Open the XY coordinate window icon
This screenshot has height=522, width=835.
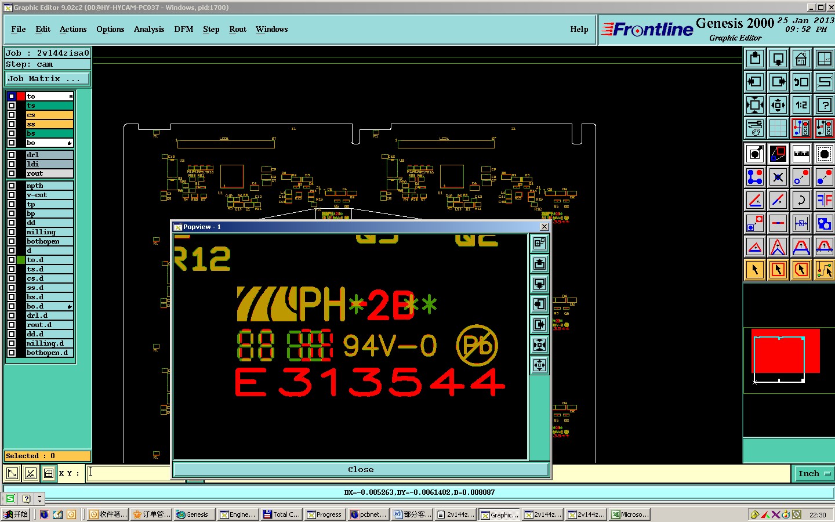(825, 59)
